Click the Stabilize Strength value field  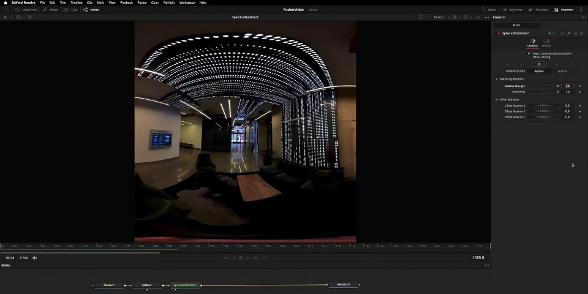(x=567, y=86)
